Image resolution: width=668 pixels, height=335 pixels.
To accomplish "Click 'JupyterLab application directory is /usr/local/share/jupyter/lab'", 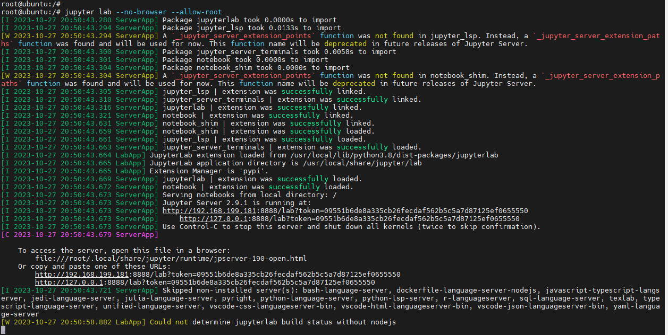I will click(x=285, y=163).
